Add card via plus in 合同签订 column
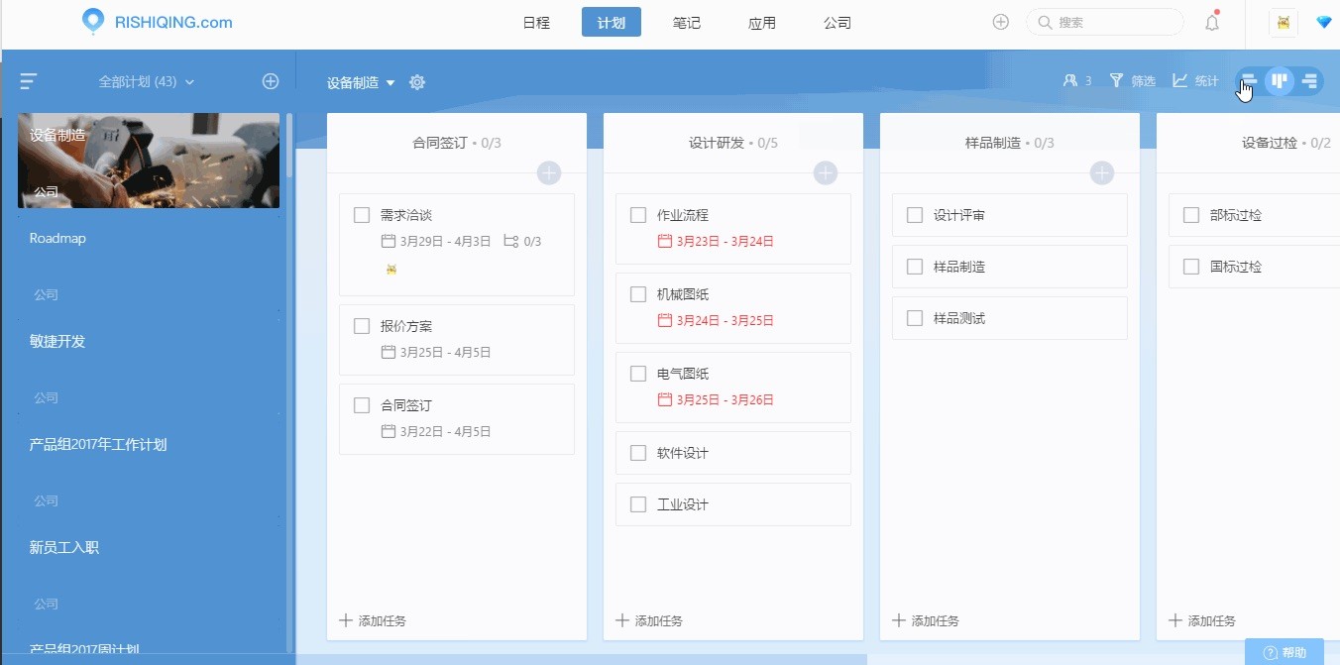 point(549,173)
